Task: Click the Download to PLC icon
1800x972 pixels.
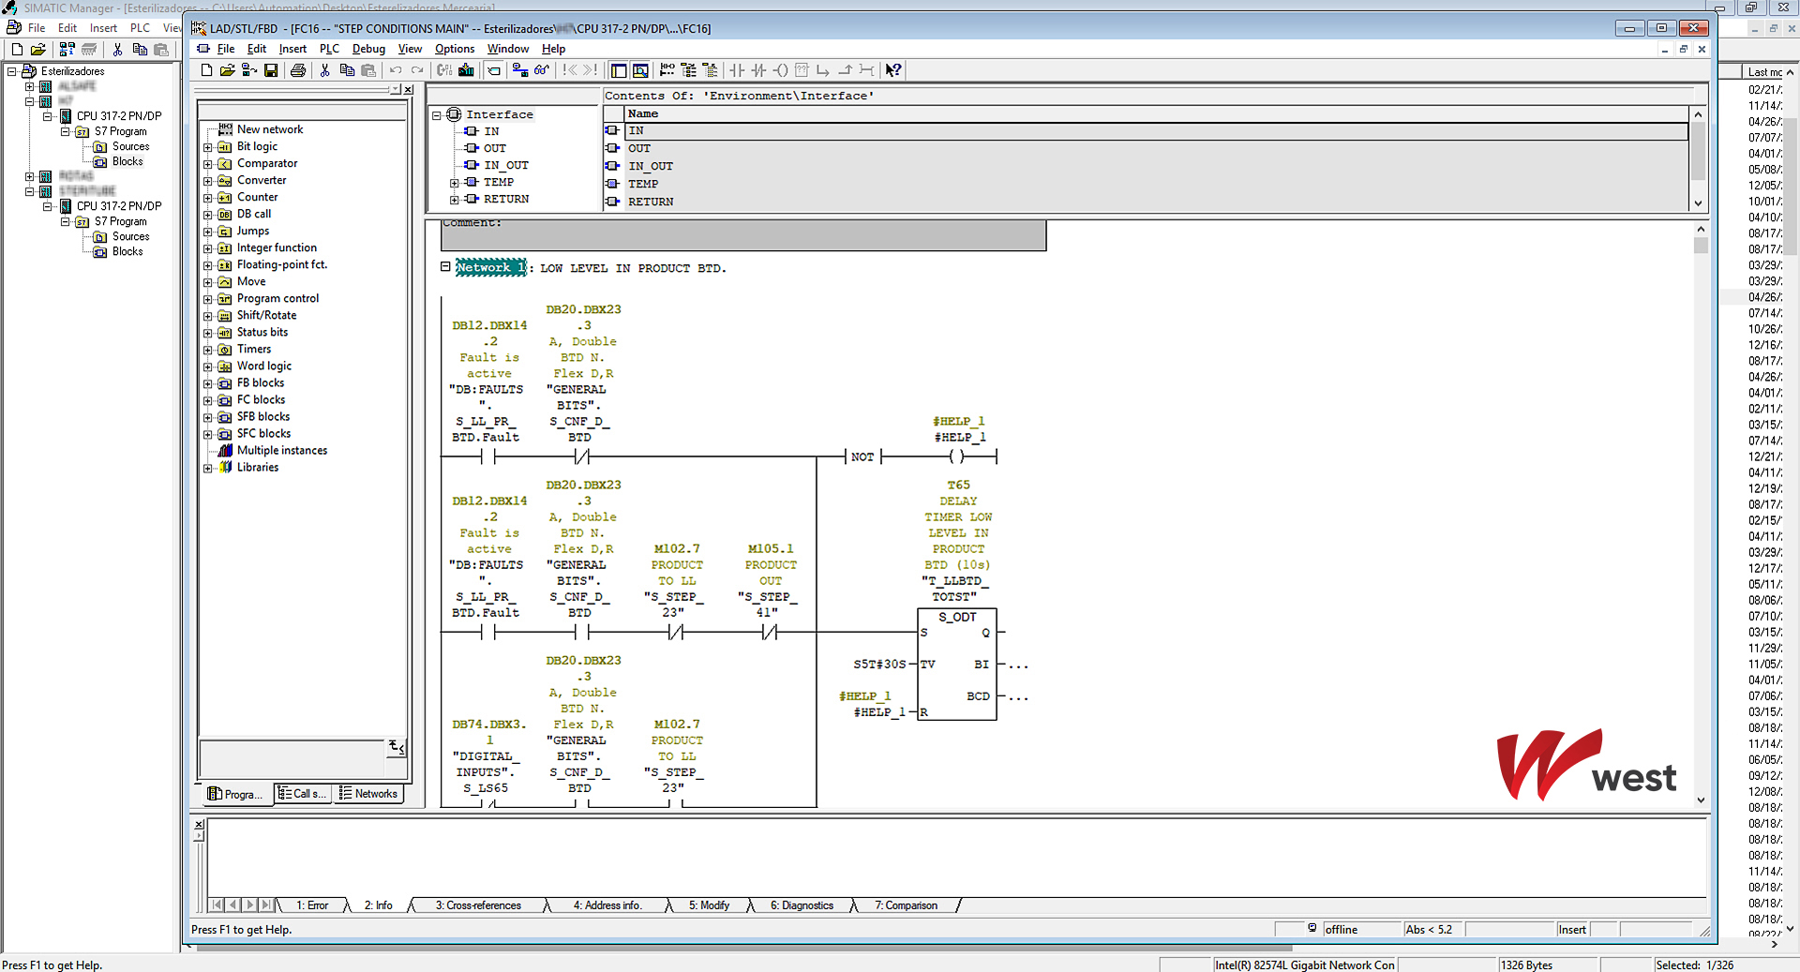Action: coord(466,70)
